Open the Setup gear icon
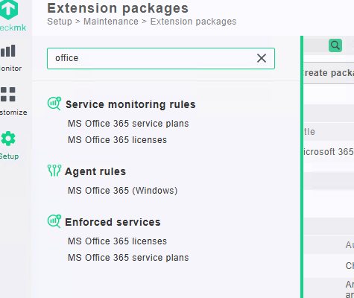The width and height of the screenshot is (354, 298). [8, 139]
